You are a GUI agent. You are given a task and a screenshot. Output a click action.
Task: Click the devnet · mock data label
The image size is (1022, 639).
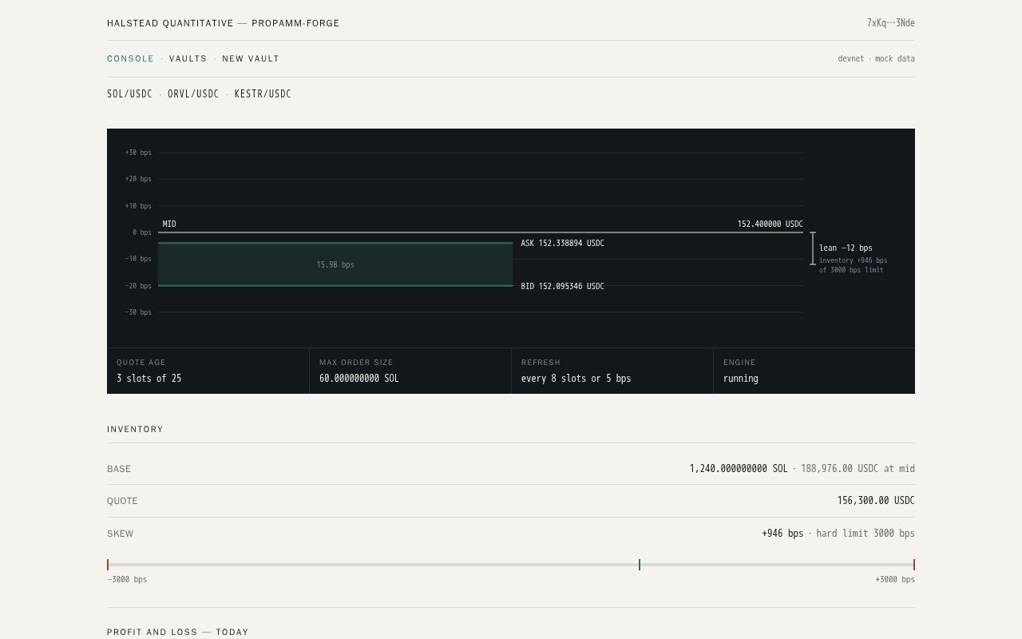[x=877, y=59]
